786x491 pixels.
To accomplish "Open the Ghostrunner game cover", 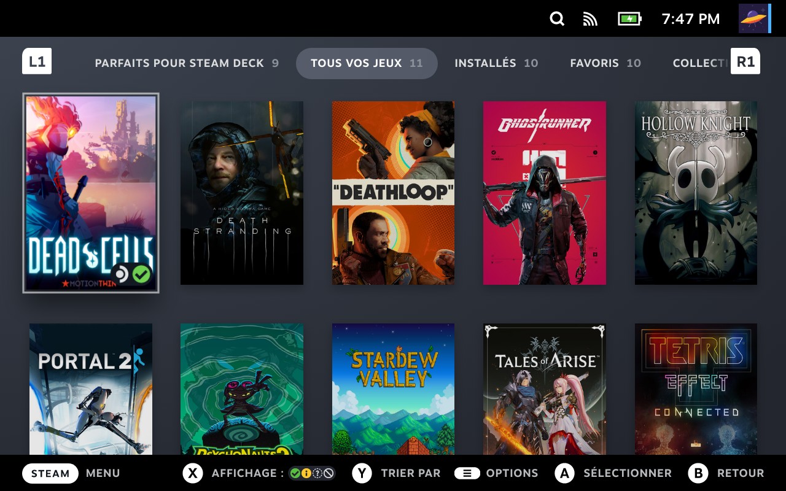I will click(x=545, y=193).
